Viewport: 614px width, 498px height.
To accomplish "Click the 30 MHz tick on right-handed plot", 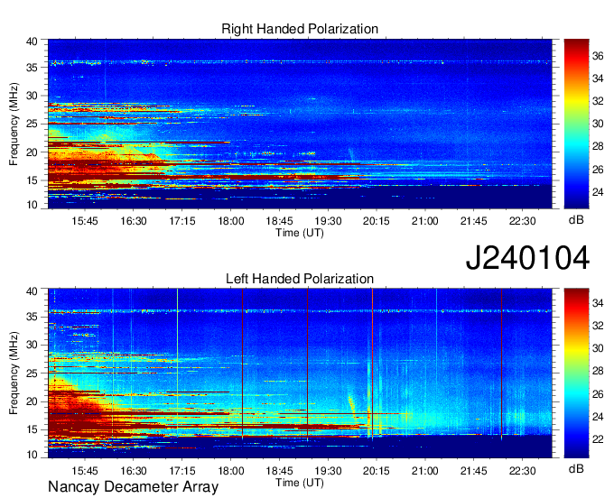I will 32,96.
